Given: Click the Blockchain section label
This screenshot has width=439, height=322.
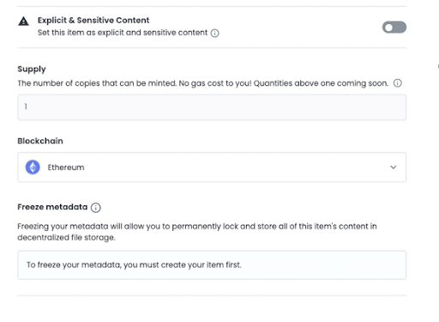Looking at the screenshot, I should 40,141.
